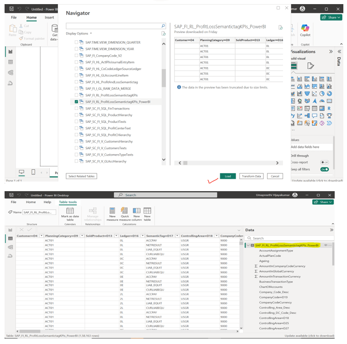Uncheck SAP_FI_RL_ProfitLossSemantictagKPIs_PowerBI checkbox
Viewport: 347px width, 344px height.
(x=76, y=102)
